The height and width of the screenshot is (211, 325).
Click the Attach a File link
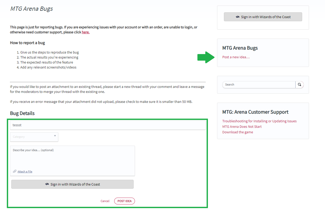[x=25, y=172]
